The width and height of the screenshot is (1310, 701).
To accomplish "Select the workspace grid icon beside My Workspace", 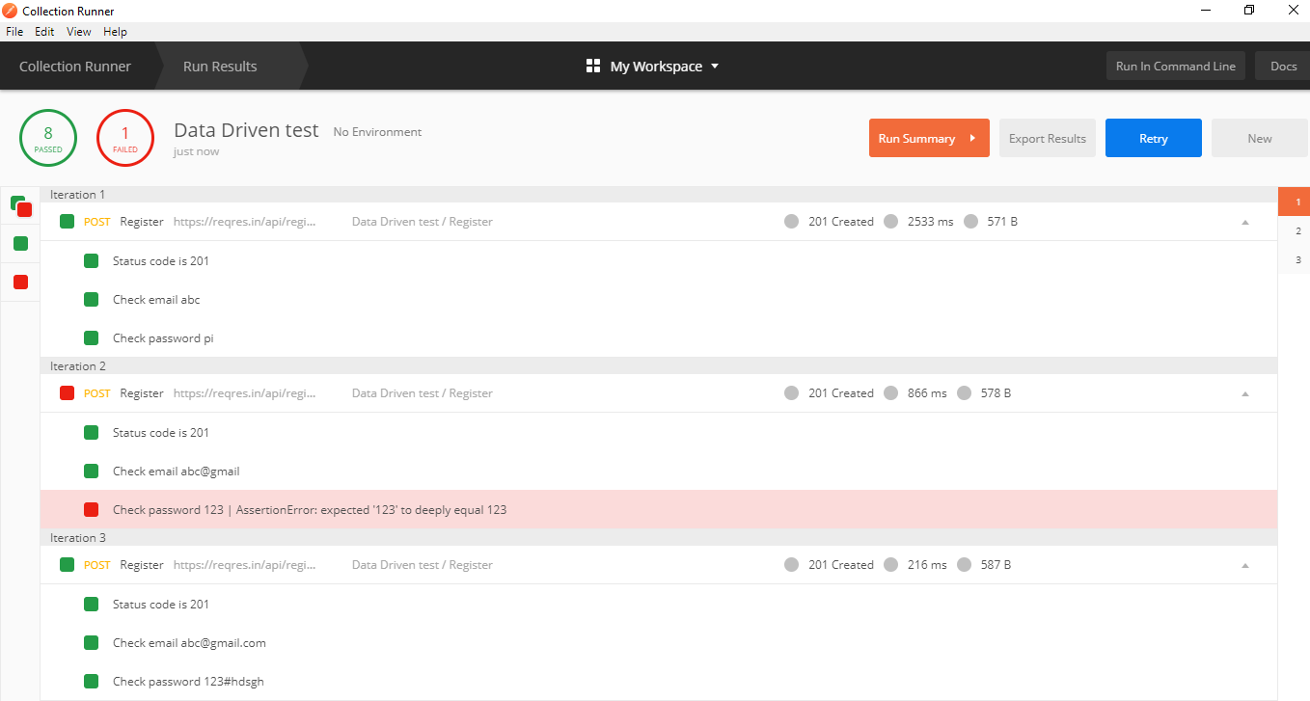I will click(x=593, y=66).
